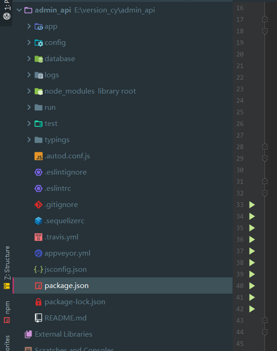The height and width of the screenshot is (351, 277).
Task: Run the script on line 34
Action: [252, 216]
